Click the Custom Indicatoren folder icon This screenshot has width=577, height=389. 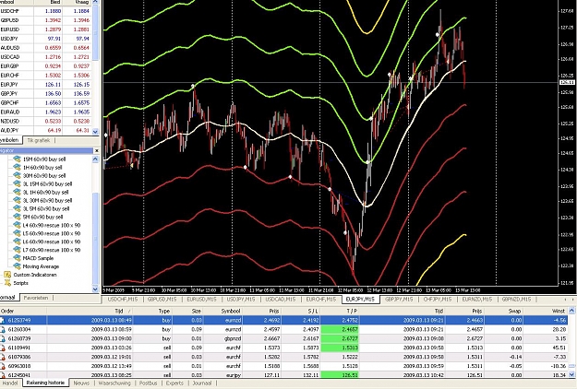click(7, 275)
